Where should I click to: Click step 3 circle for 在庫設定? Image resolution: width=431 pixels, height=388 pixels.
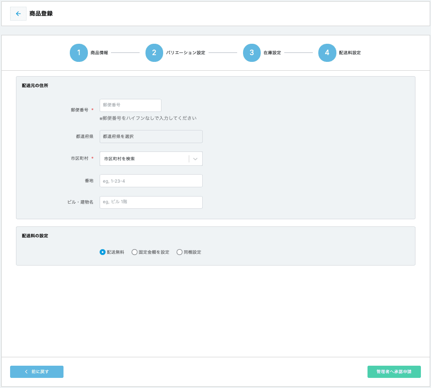[x=252, y=53]
